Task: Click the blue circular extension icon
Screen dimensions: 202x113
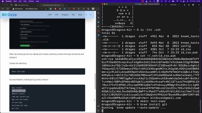Action: coord(65,9)
